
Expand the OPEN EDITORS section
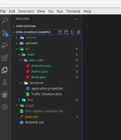click(x=13, y=26)
